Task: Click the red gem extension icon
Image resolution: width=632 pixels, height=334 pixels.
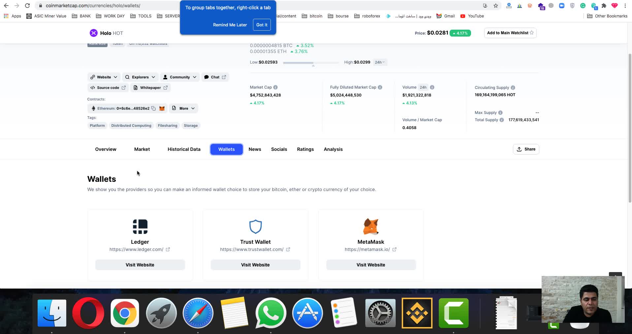Action: [x=615, y=6]
